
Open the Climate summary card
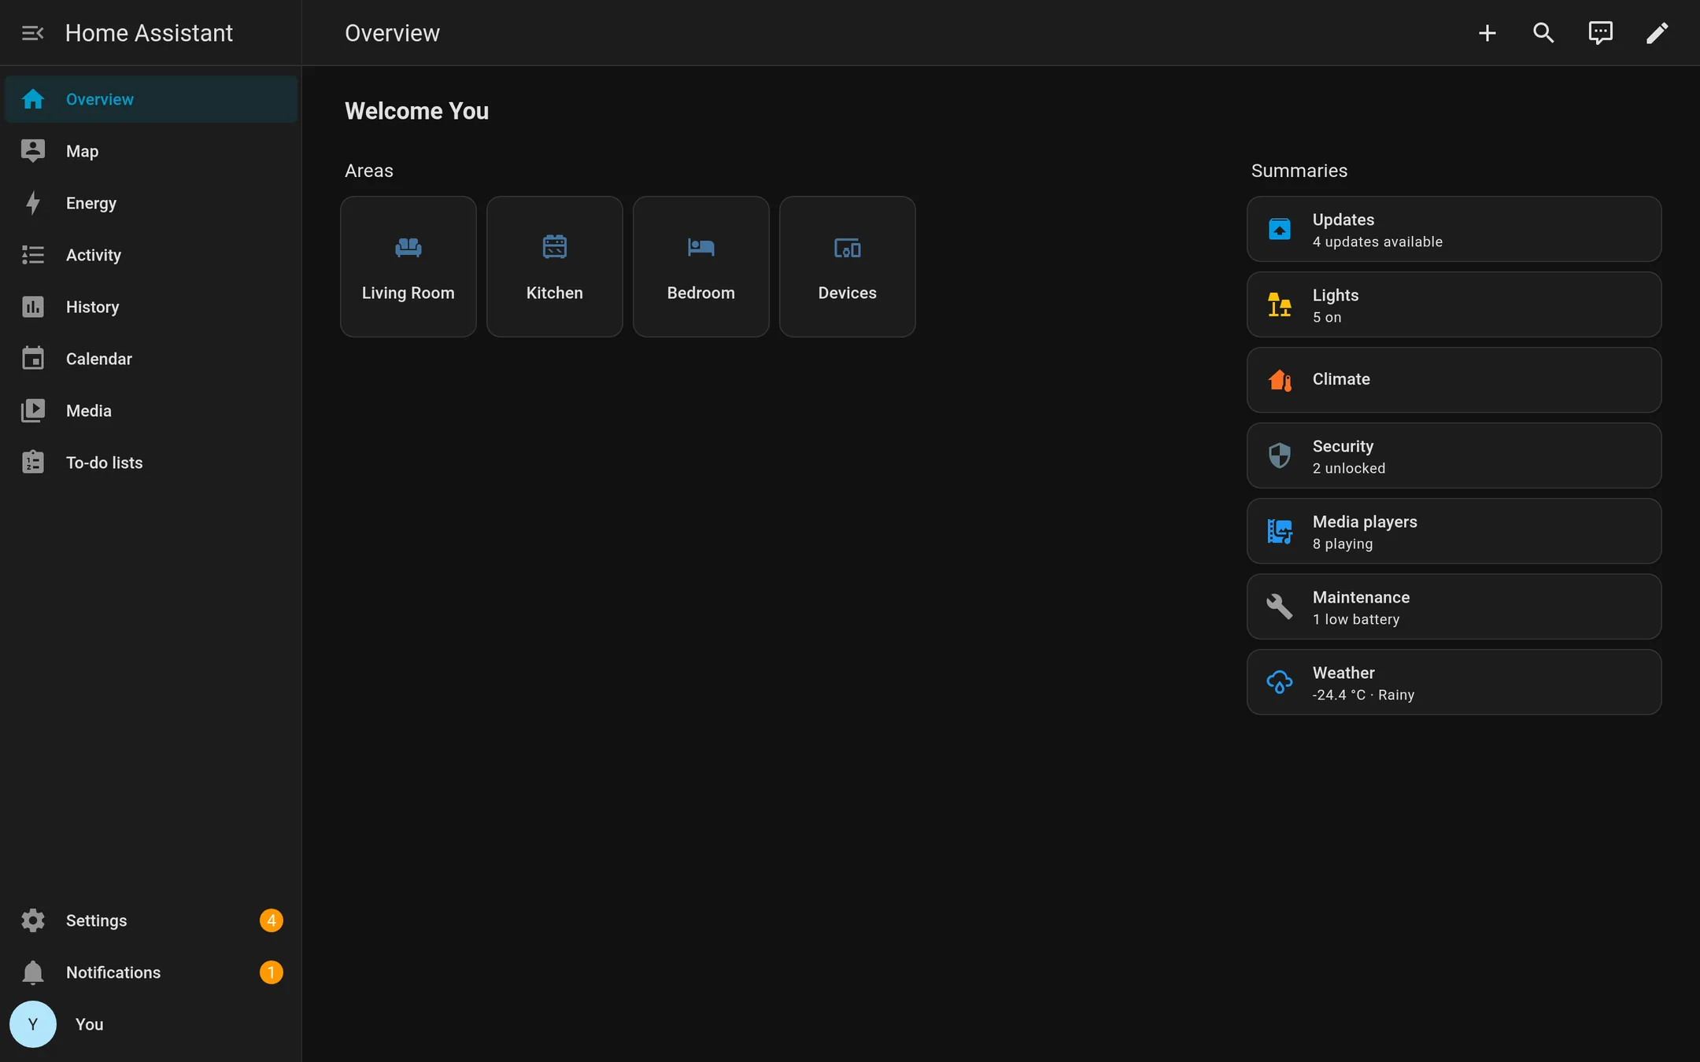(1454, 380)
